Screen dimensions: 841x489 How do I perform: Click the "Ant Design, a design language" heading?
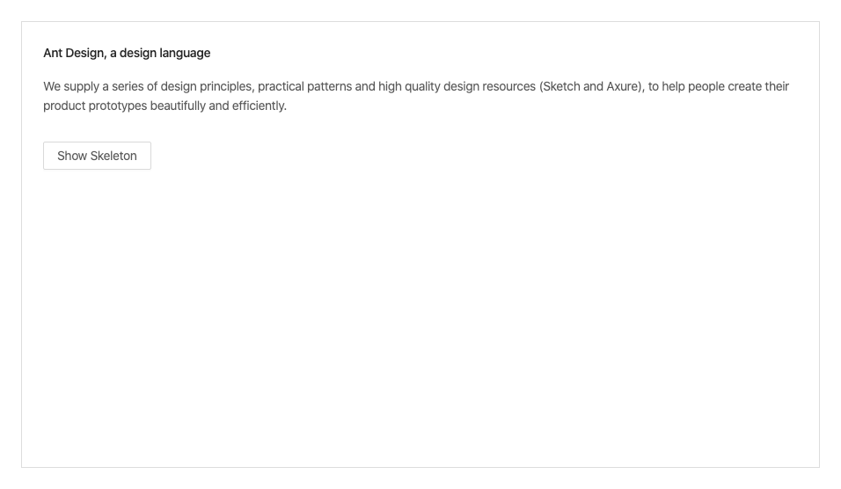point(127,53)
